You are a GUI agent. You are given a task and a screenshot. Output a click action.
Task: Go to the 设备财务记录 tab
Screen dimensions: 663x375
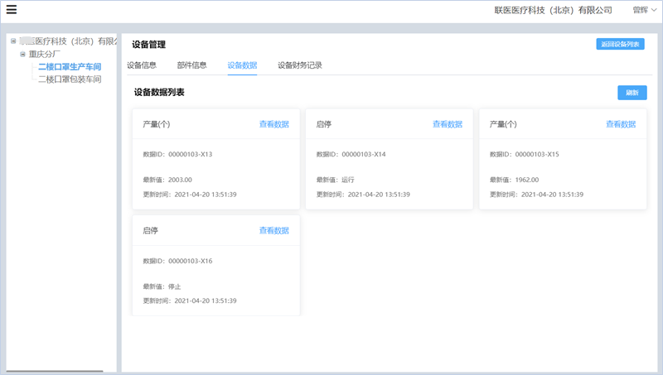pyautogui.click(x=300, y=65)
